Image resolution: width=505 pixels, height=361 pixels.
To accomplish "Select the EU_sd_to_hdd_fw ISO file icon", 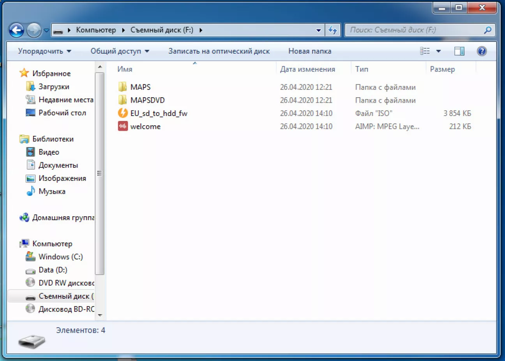I will (x=123, y=113).
